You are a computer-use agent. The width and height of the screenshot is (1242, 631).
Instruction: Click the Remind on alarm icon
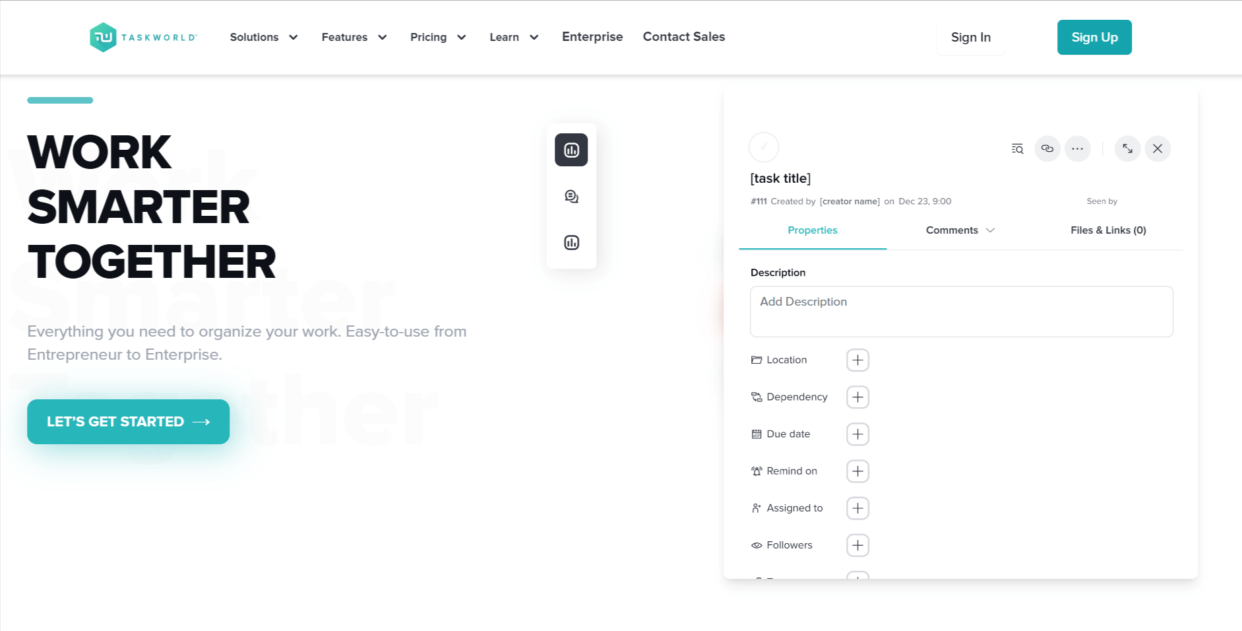pos(756,471)
